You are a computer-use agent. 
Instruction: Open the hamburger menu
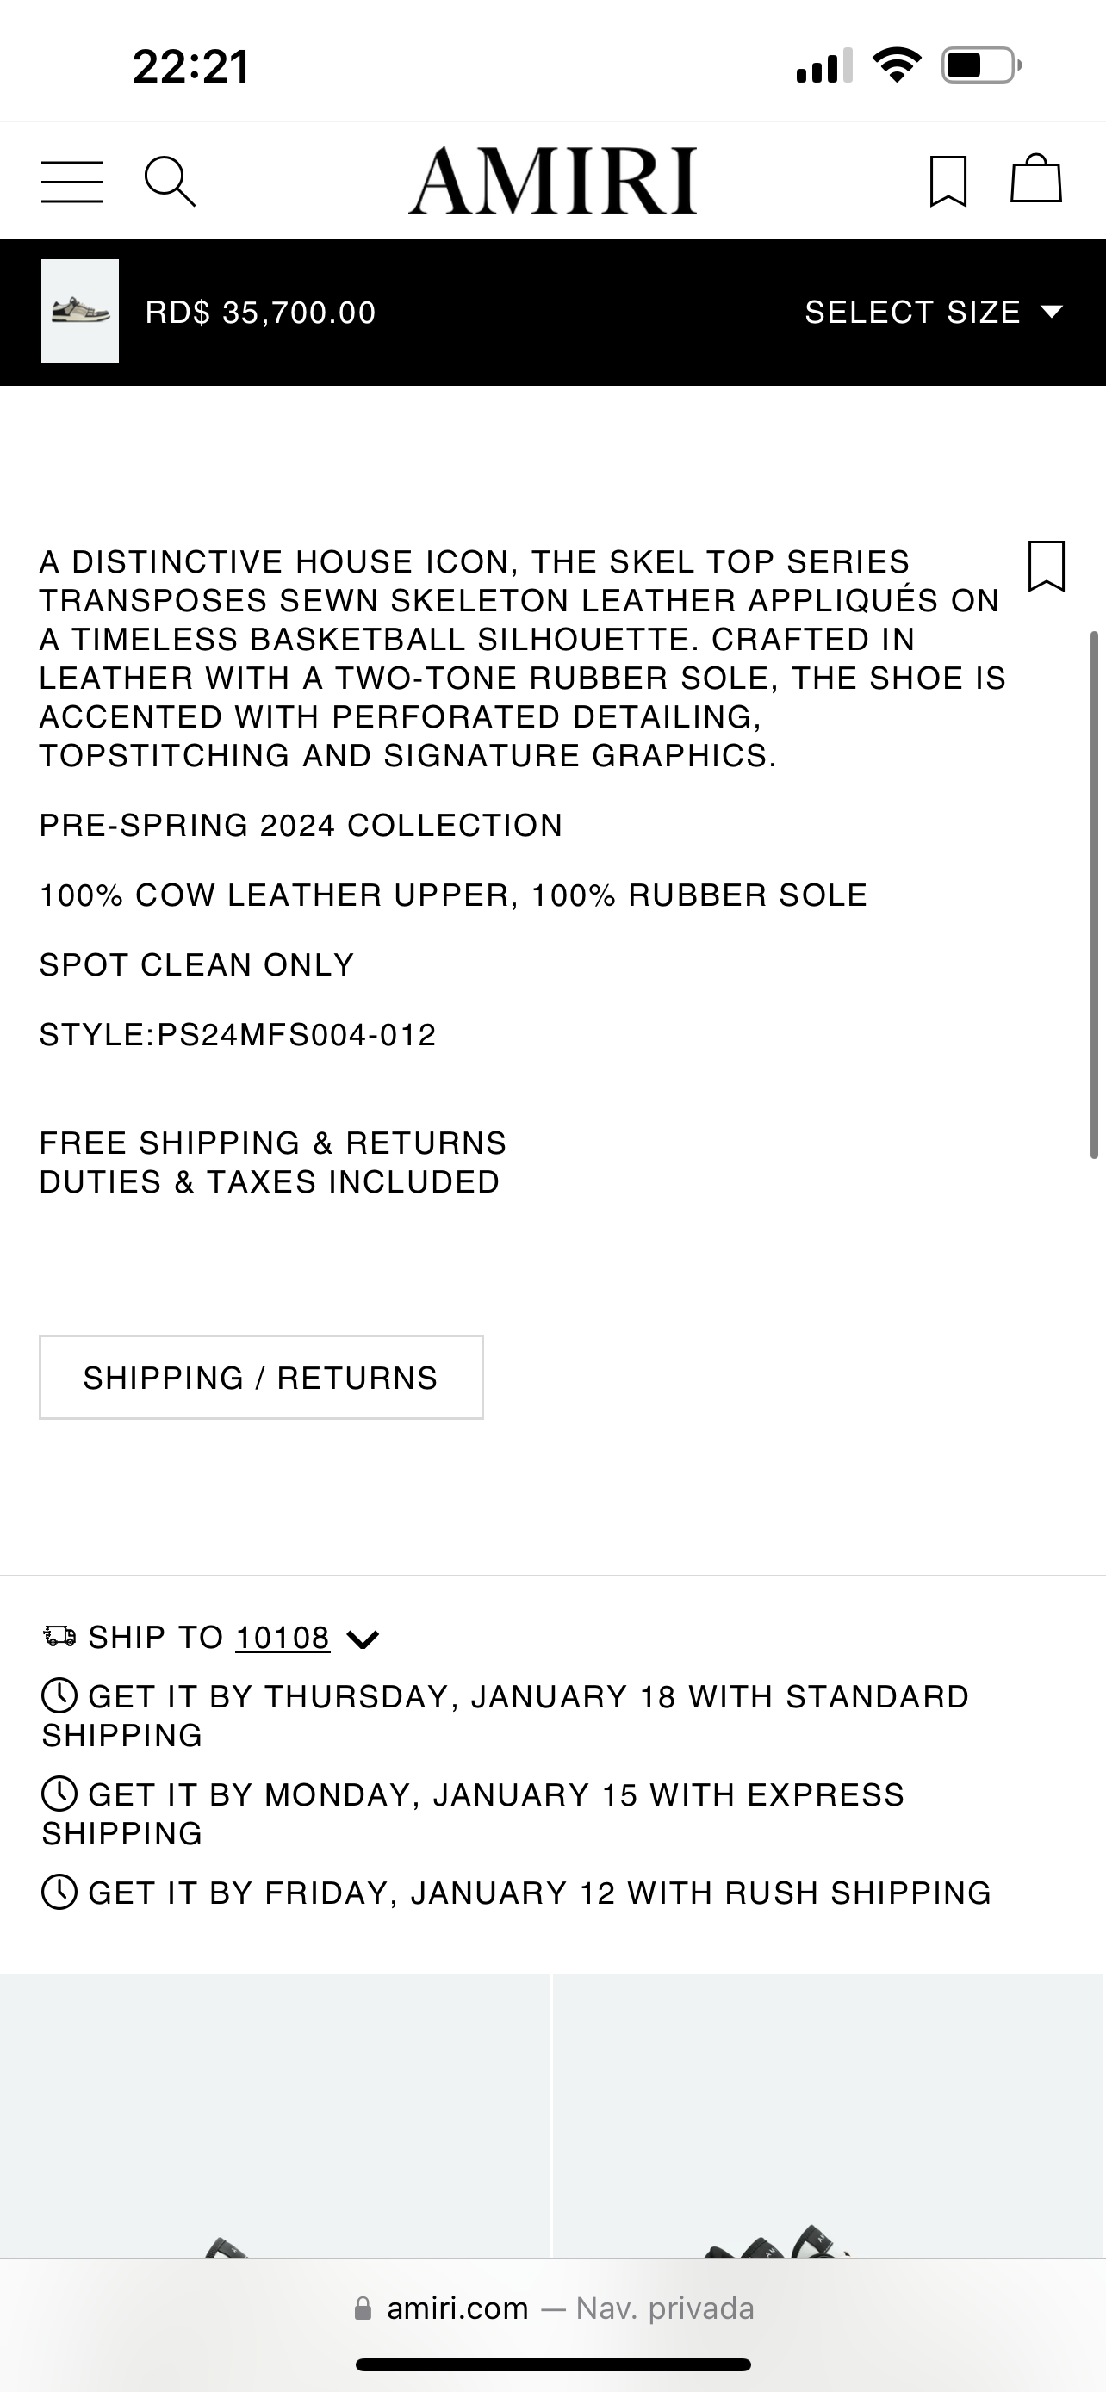(x=72, y=181)
